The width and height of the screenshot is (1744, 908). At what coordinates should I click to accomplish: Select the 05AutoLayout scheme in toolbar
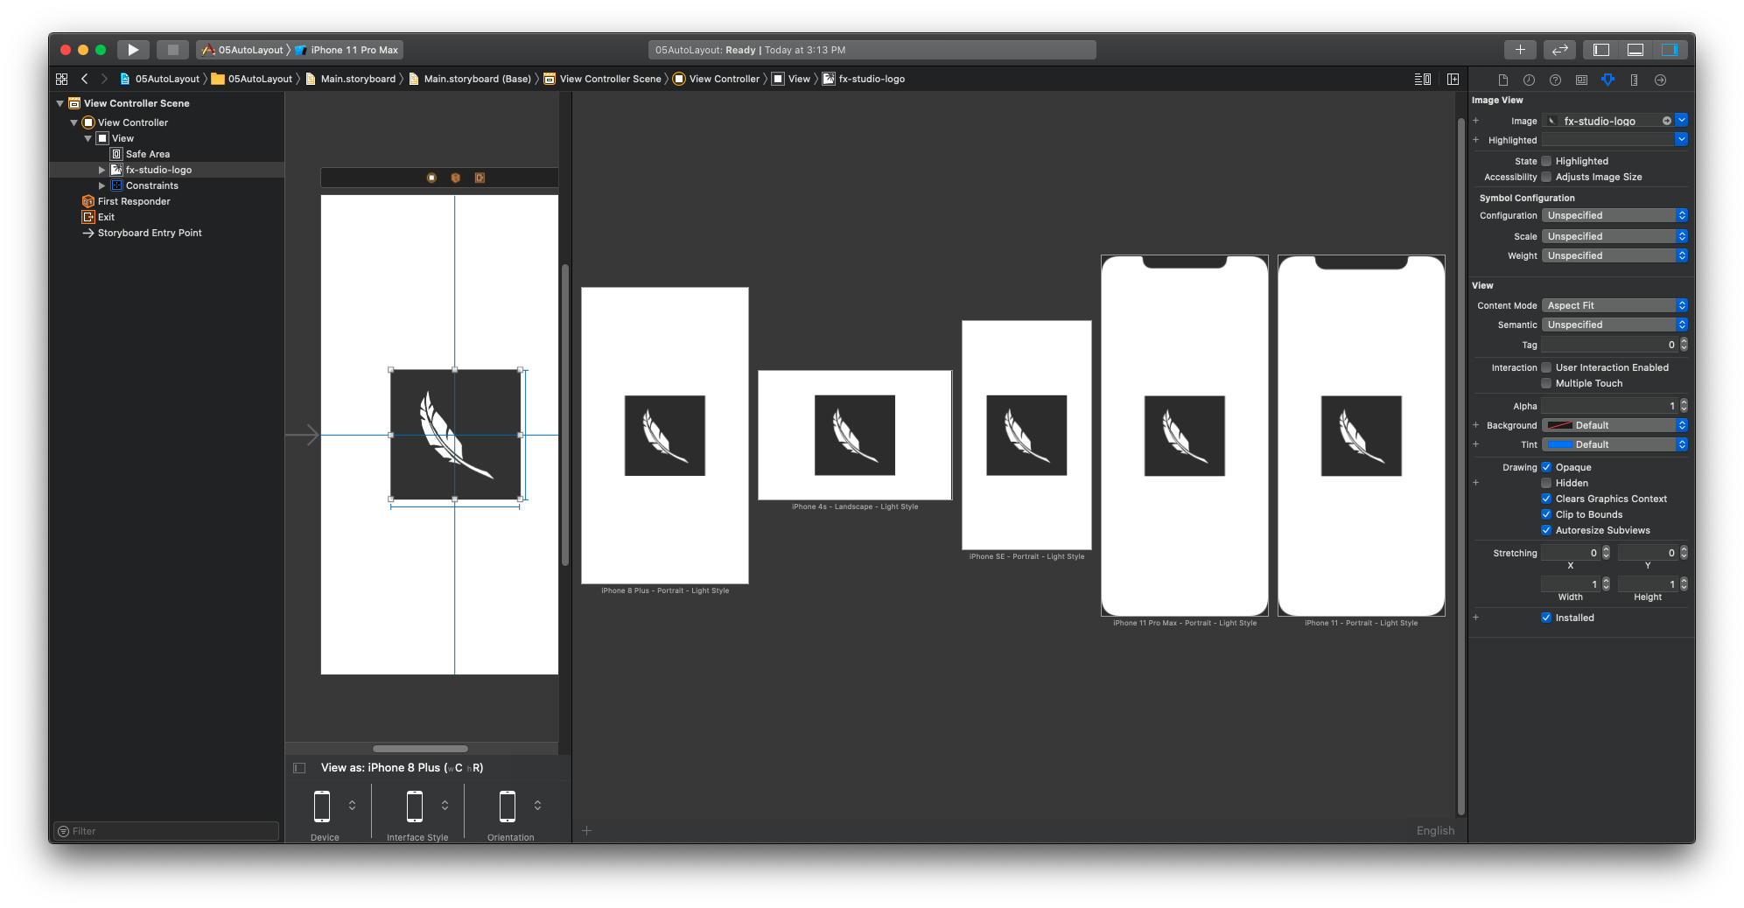(x=242, y=50)
